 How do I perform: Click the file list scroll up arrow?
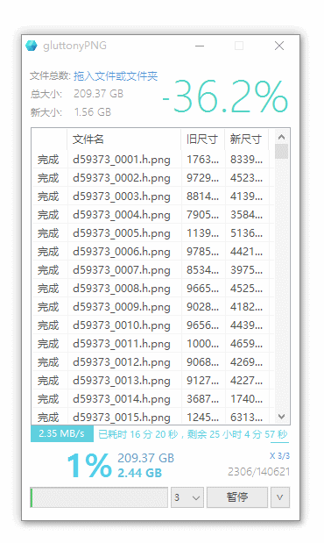click(281, 137)
